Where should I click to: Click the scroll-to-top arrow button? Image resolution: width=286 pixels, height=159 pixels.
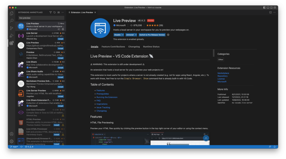click(206, 138)
